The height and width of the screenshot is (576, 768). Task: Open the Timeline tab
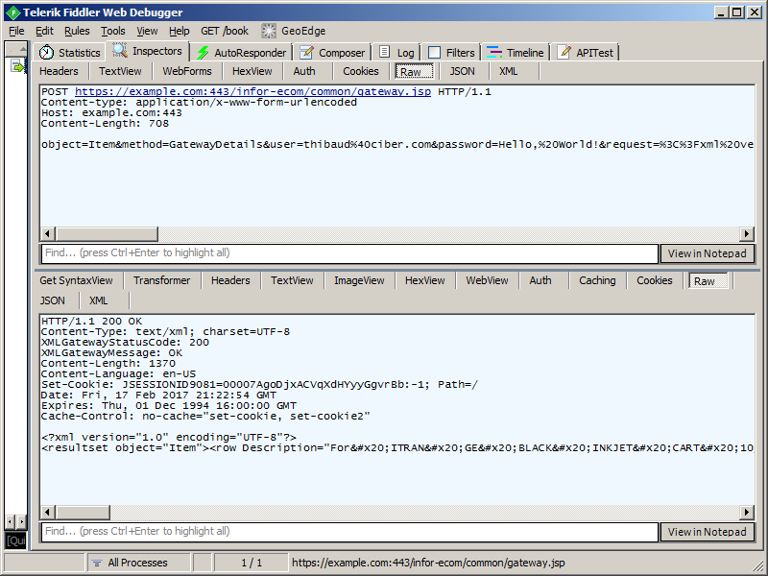click(515, 53)
